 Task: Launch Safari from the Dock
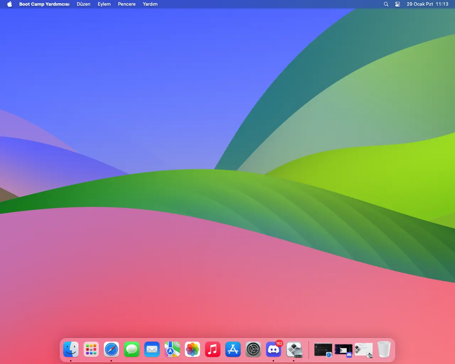point(111,349)
